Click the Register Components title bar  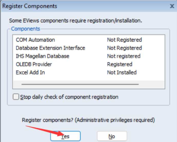pos(77,6)
